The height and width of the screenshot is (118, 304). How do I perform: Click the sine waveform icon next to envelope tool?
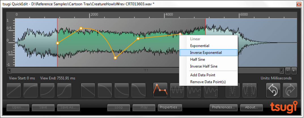coord(177,90)
